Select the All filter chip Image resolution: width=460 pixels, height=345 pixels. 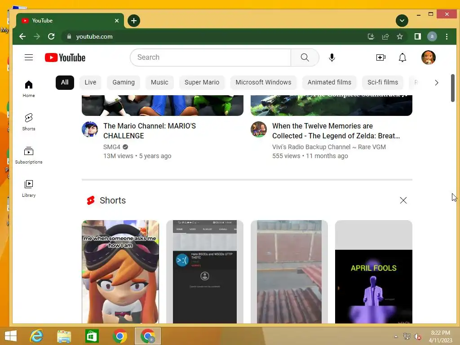click(x=65, y=83)
